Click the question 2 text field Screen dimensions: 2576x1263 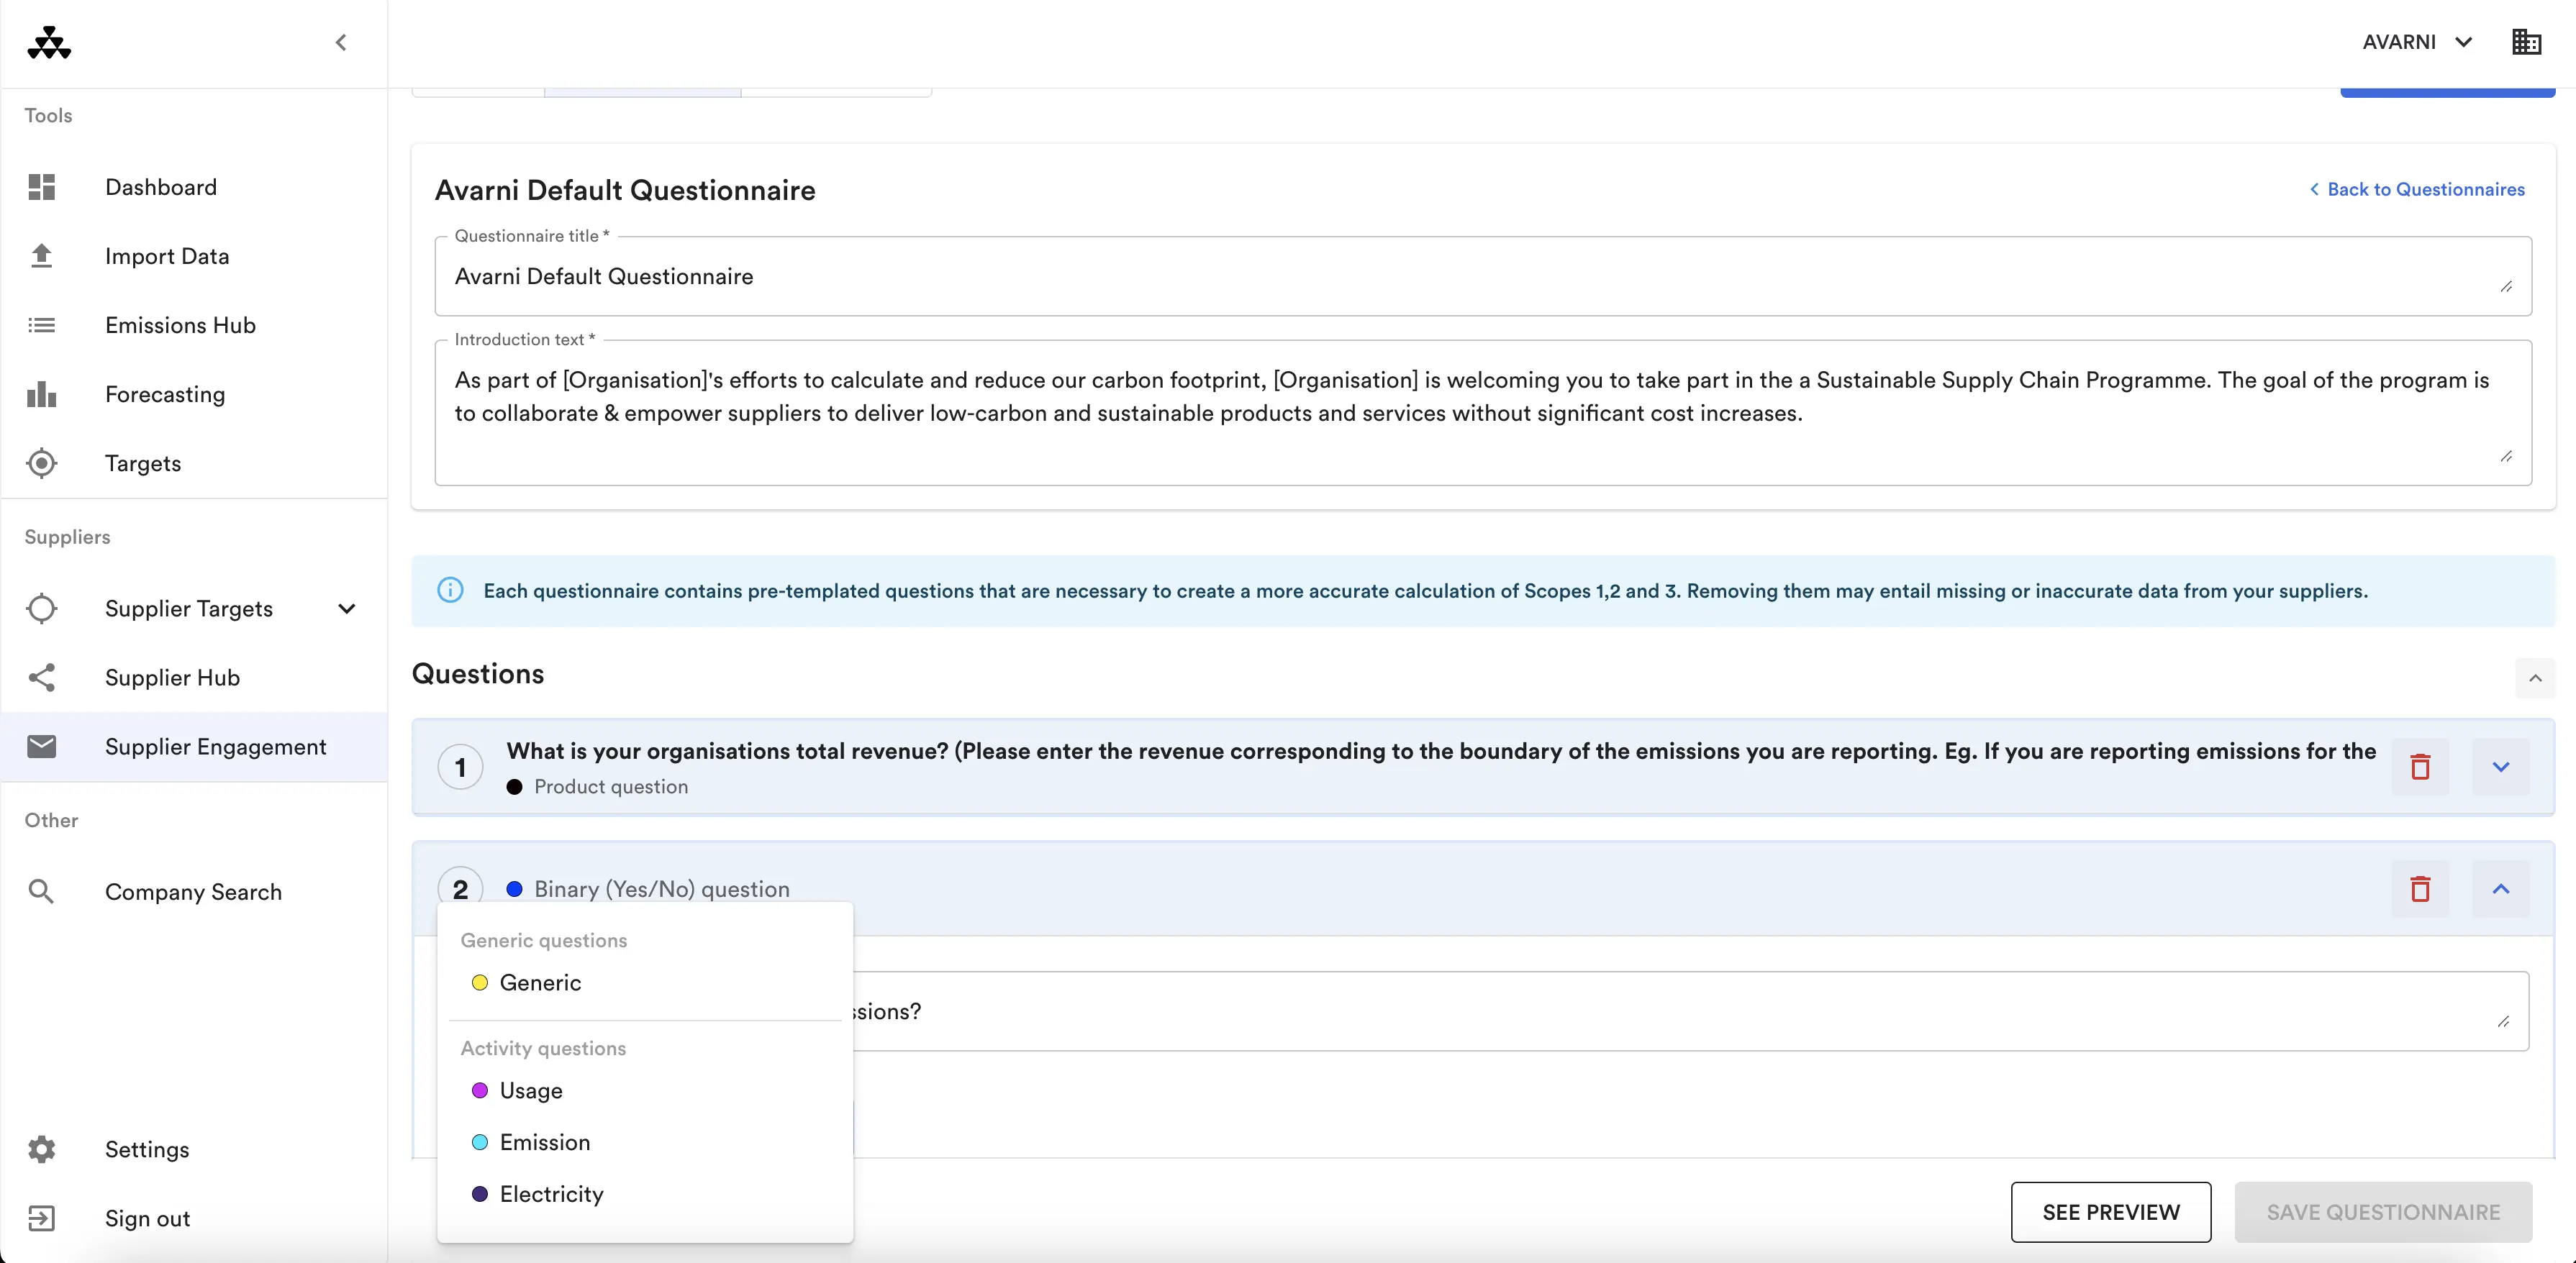[x=1690, y=1011]
